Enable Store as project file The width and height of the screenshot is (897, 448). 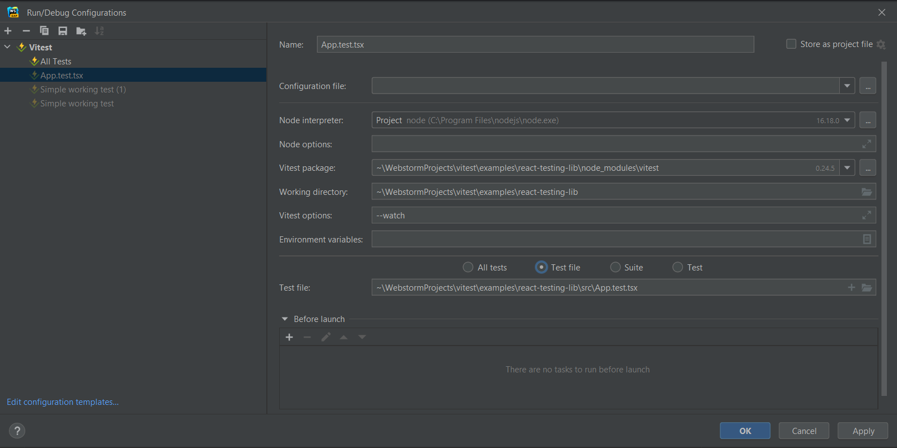(x=791, y=44)
